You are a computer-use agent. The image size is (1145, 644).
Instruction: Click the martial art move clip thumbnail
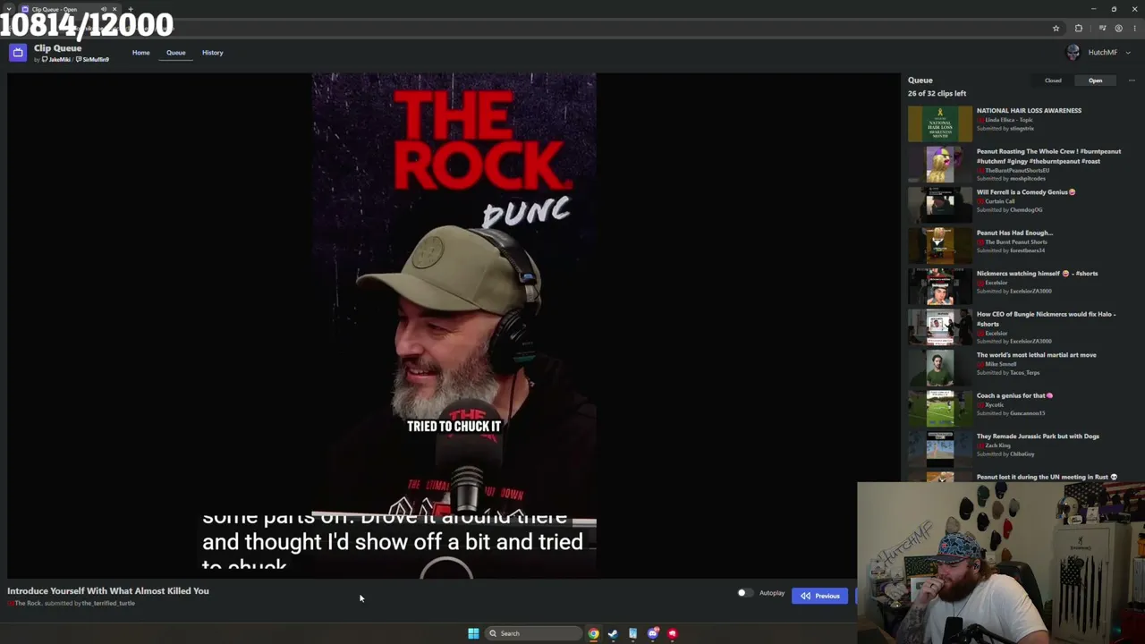pyautogui.click(x=939, y=368)
